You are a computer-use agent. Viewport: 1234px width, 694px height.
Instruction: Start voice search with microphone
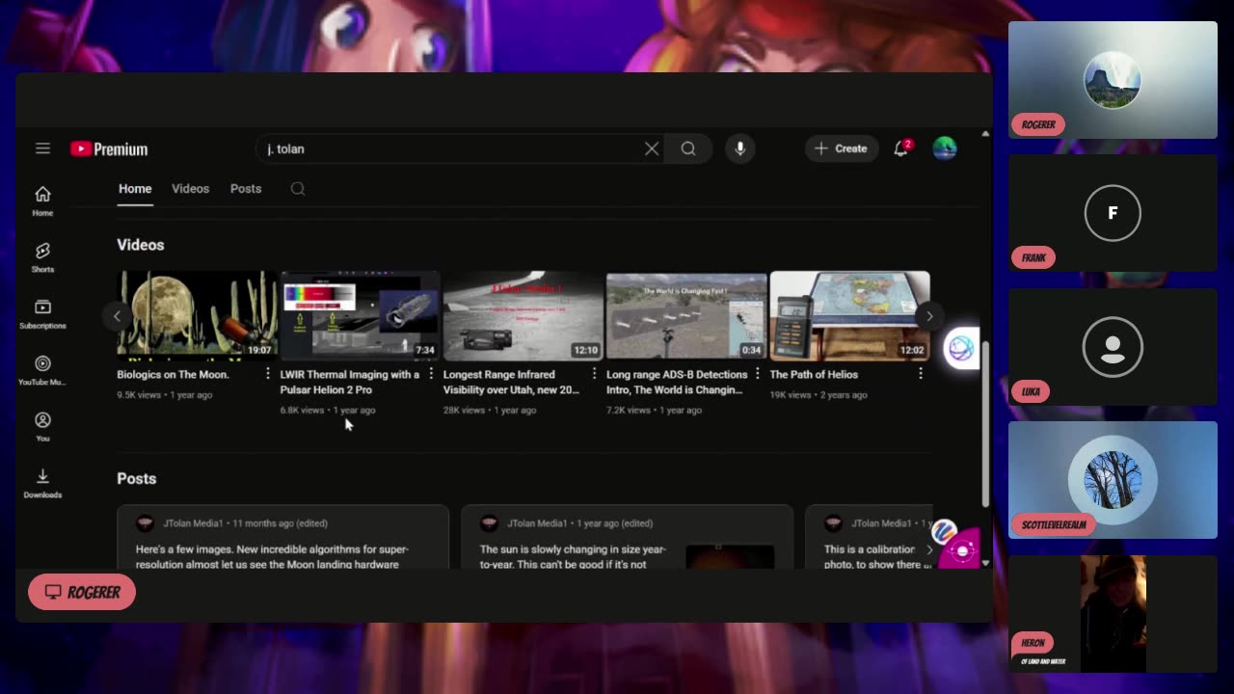[x=740, y=148]
